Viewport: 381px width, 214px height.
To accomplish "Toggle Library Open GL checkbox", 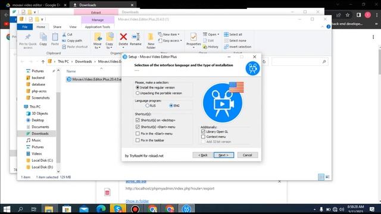I will click(203, 131).
